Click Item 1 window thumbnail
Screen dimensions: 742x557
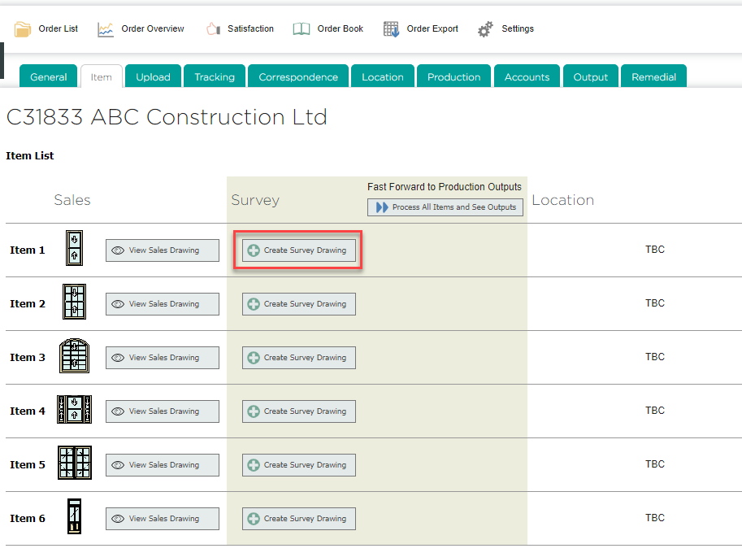pyautogui.click(x=75, y=250)
